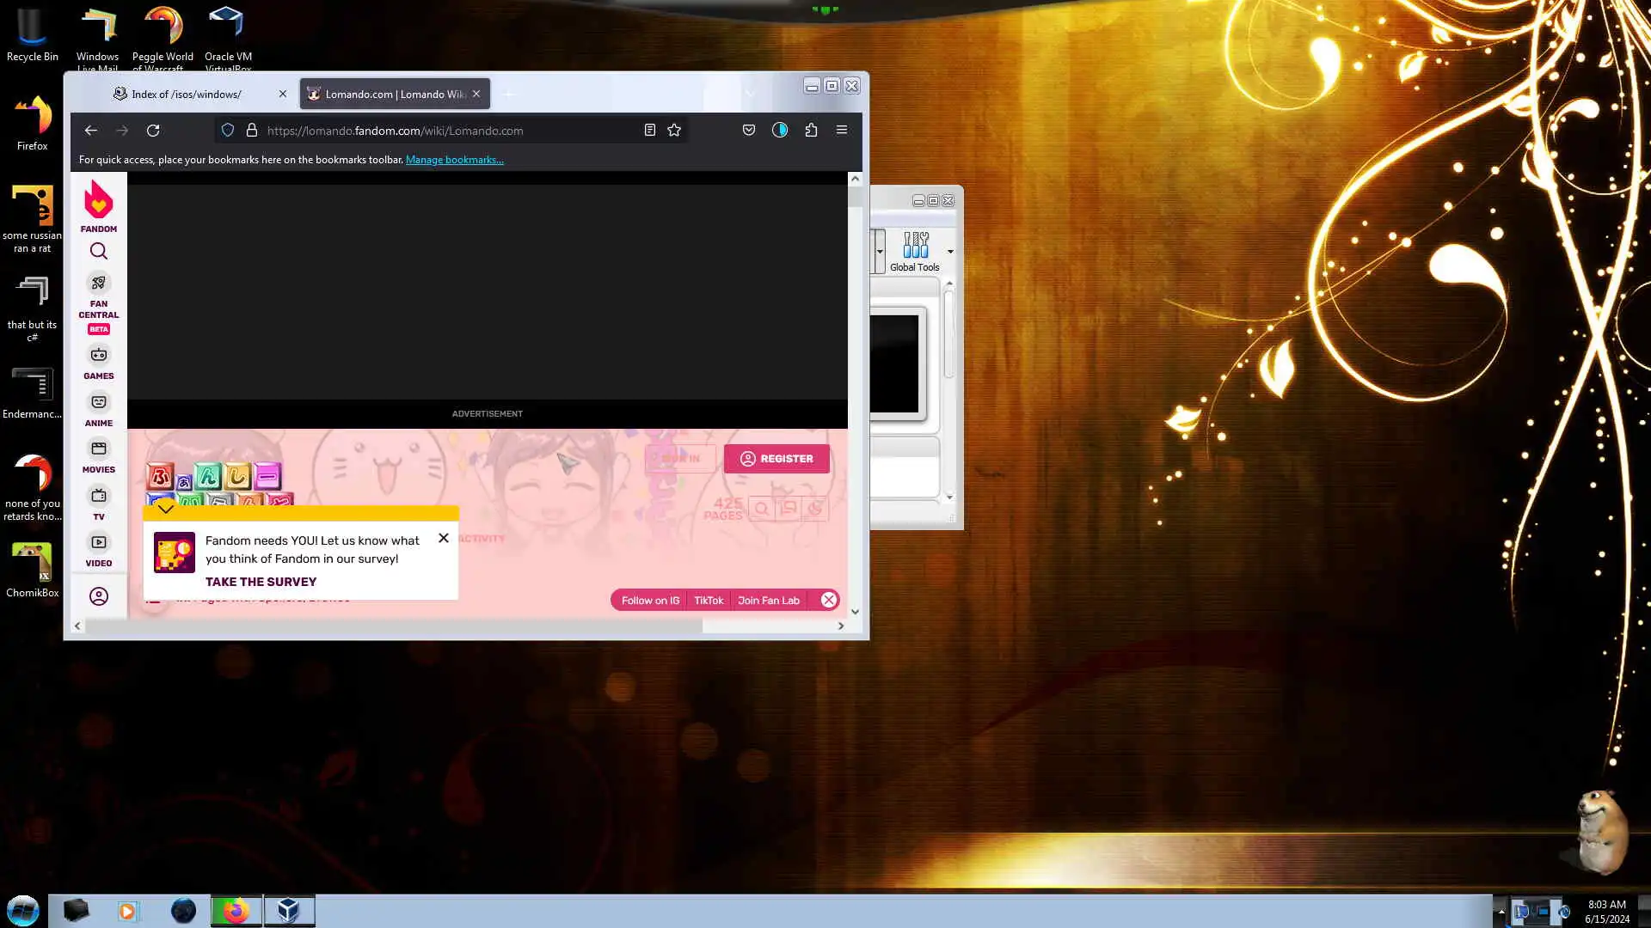Image resolution: width=1651 pixels, height=928 pixels.
Task: Bookmark this page with the star
Action: pyautogui.click(x=674, y=131)
